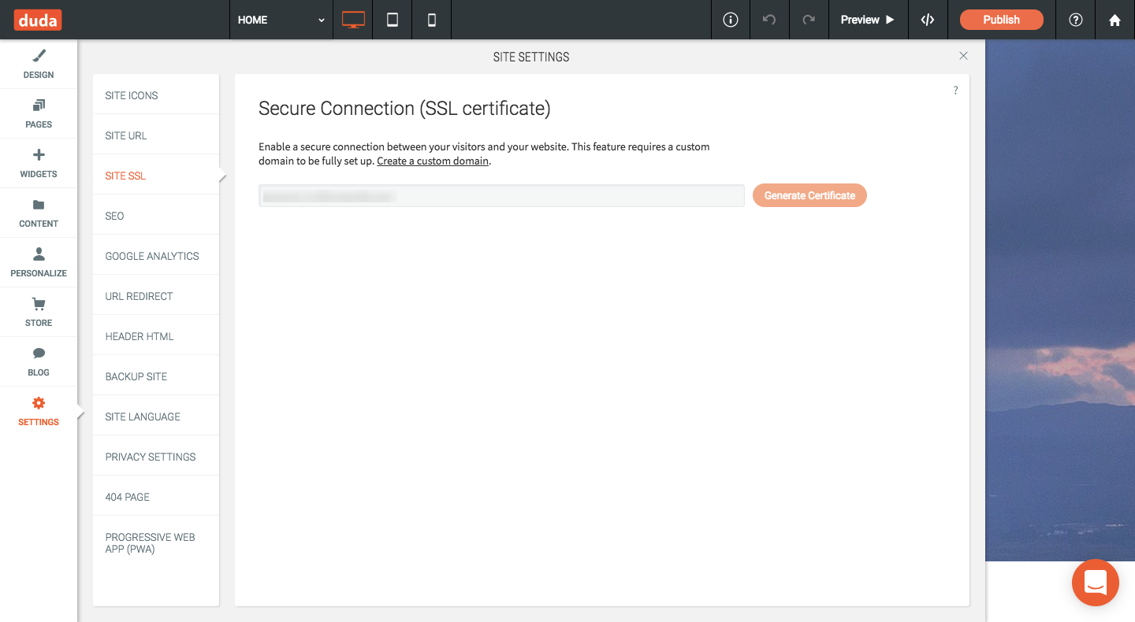Open the Store sidebar section

39,312
